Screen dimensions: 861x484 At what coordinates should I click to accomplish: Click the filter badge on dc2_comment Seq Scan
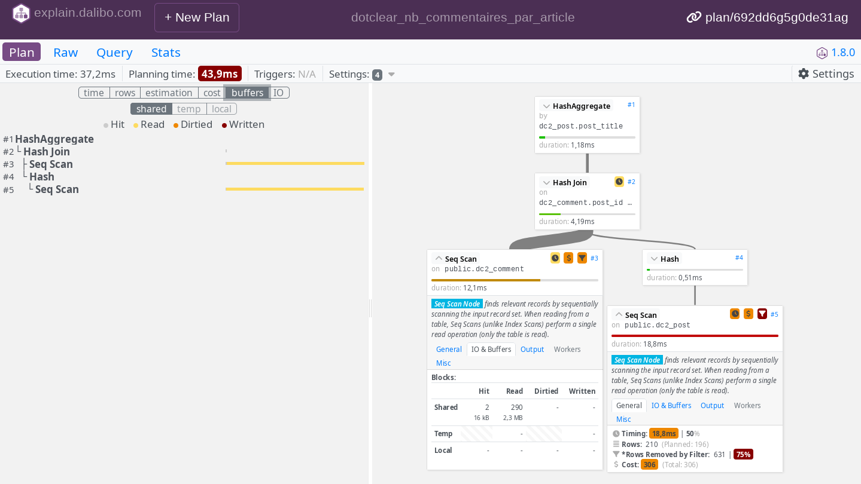click(x=582, y=258)
